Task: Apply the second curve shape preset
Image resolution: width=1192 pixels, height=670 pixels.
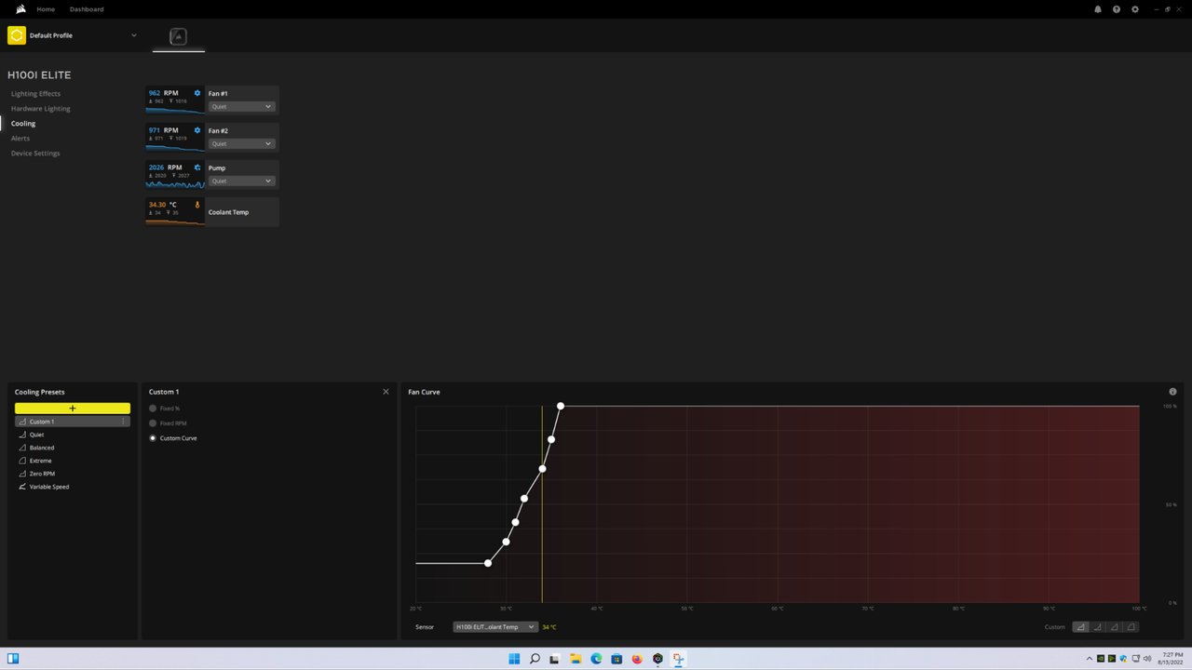Action: (x=1098, y=627)
